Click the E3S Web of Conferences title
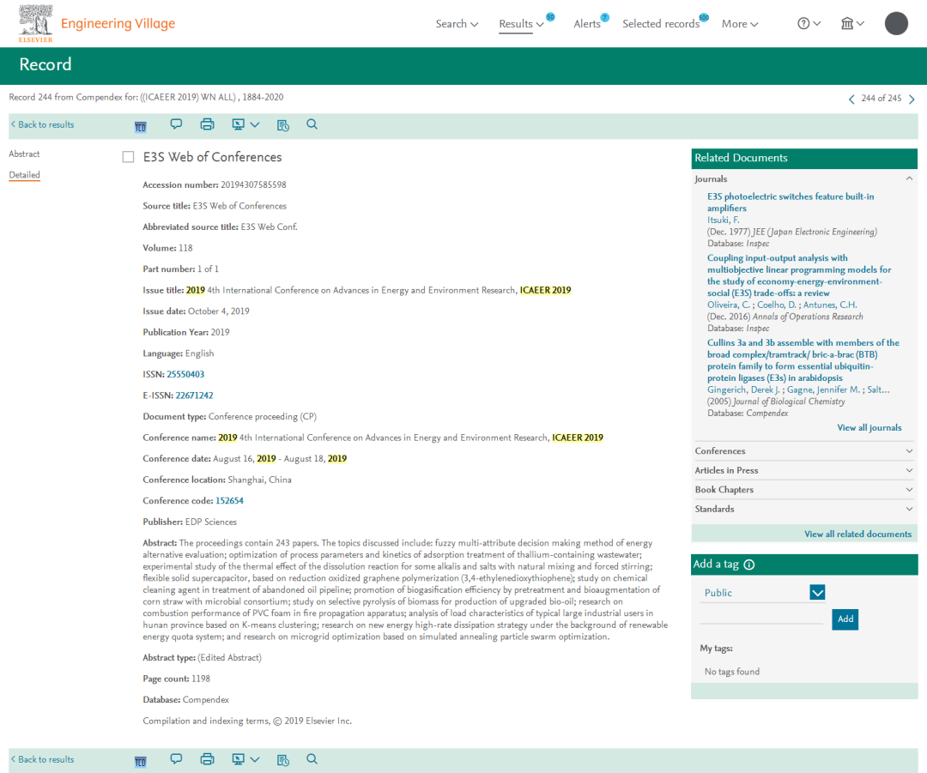This screenshot has width=927, height=773. (212, 157)
